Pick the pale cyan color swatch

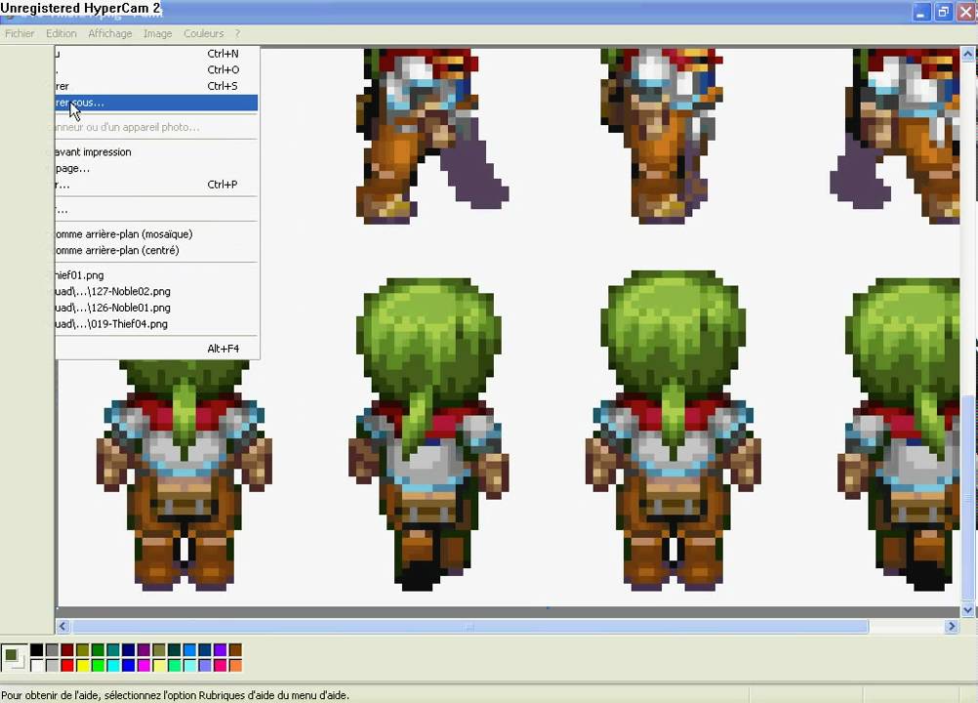click(189, 666)
